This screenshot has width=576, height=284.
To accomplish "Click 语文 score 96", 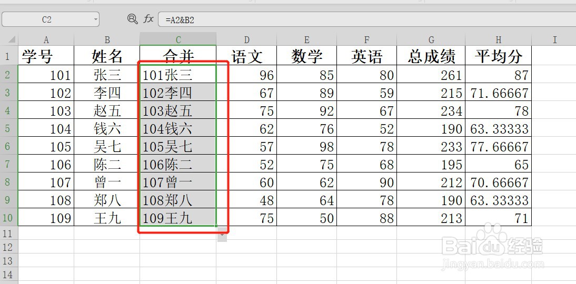I will pyautogui.click(x=246, y=75).
